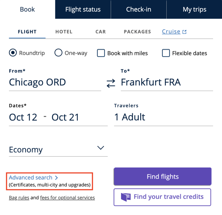This screenshot has height=215, width=222.
Task: Go to the My trips tab
Action: pos(194,9)
